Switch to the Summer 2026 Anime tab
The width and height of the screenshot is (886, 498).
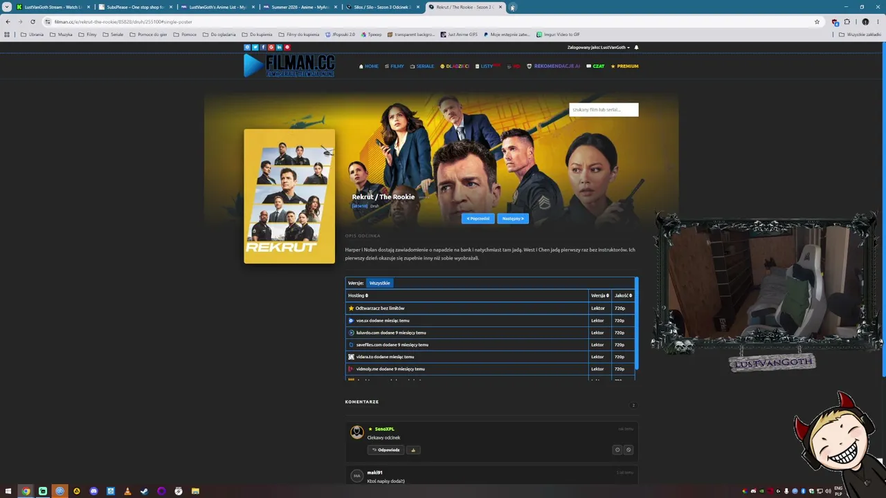tap(299, 7)
